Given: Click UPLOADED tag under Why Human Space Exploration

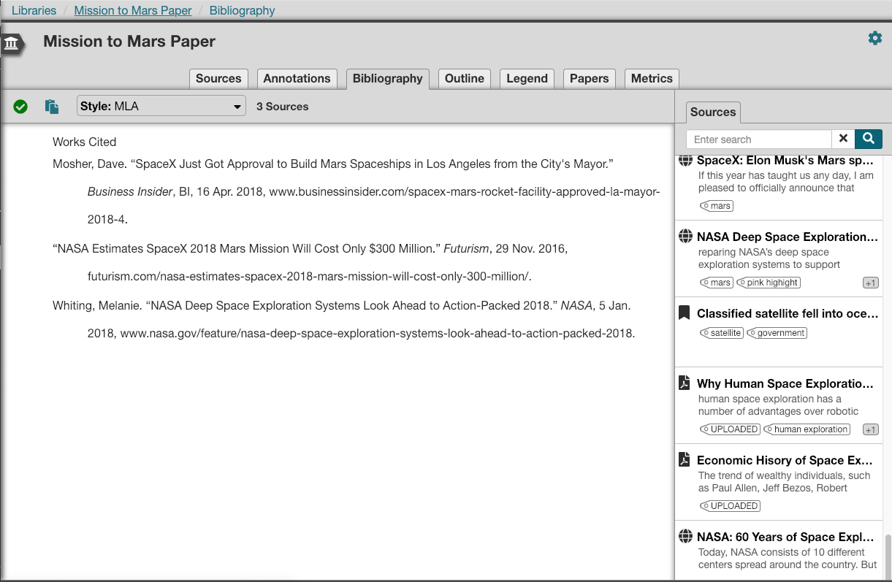Looking at the screenshot, I should tap(730, 429).
